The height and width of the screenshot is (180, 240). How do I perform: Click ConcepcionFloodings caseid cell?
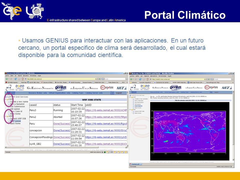click(41, 137)
